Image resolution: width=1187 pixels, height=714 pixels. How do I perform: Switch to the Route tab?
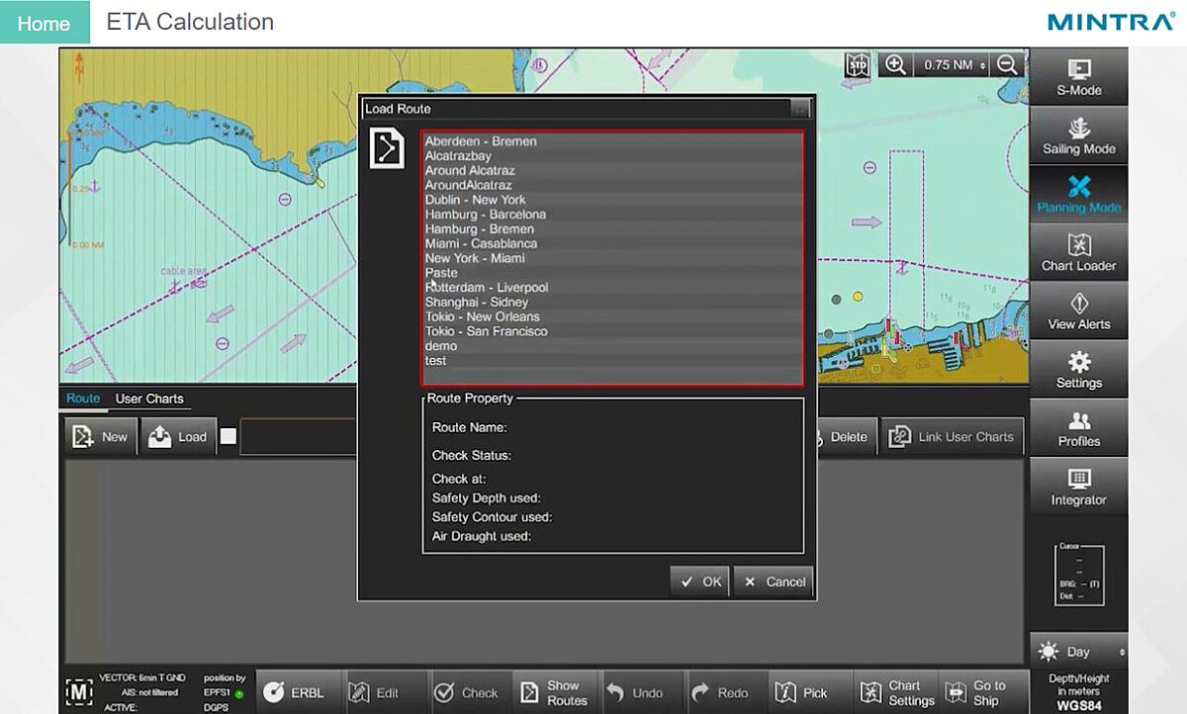click(x=83, y=399)
